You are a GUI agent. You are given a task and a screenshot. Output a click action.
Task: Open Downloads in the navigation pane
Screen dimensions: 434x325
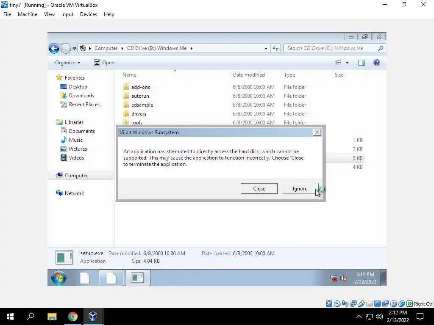[x=81, y=96]
